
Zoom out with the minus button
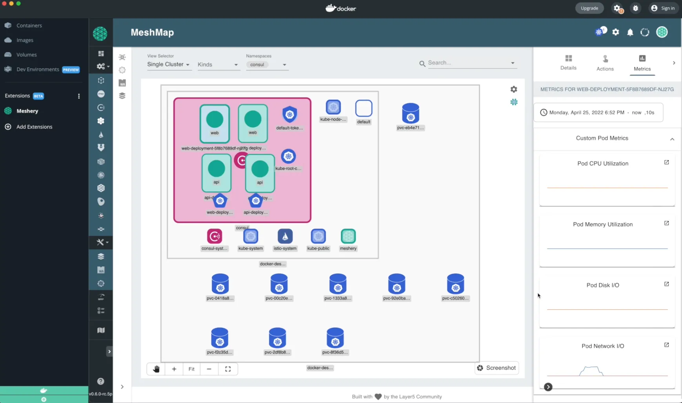(x=209, y=369)
